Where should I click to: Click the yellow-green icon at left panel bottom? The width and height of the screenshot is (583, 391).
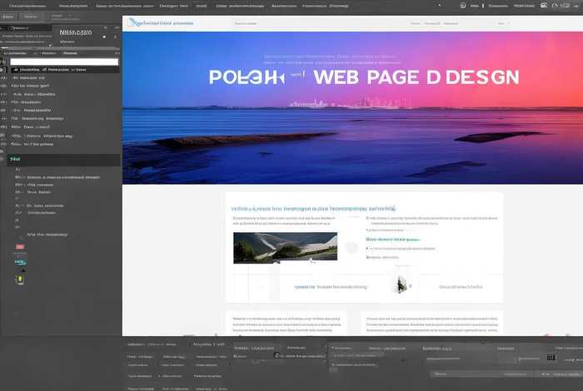20,280
